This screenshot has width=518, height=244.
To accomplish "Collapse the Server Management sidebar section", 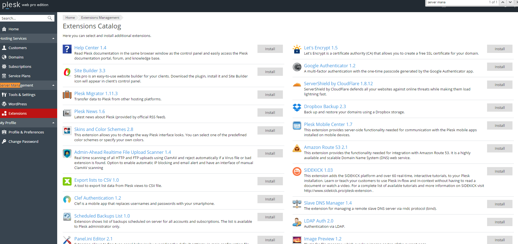I will click(x=53, y=85).
